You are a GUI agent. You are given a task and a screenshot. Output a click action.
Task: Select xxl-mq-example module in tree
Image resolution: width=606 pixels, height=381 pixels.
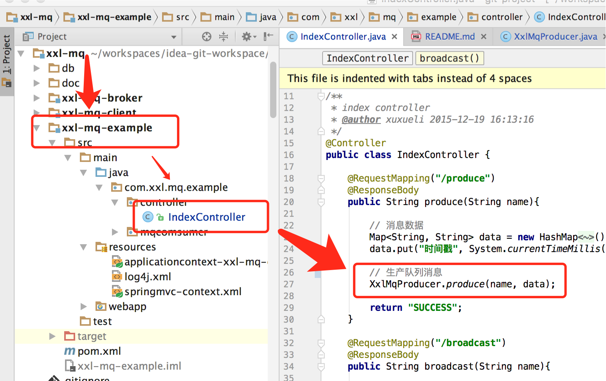click(107, 128)
